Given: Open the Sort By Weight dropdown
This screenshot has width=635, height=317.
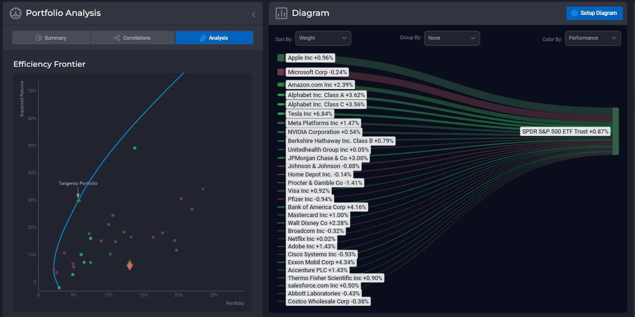Looking at the screenshot, I should (x=323, y=38).
